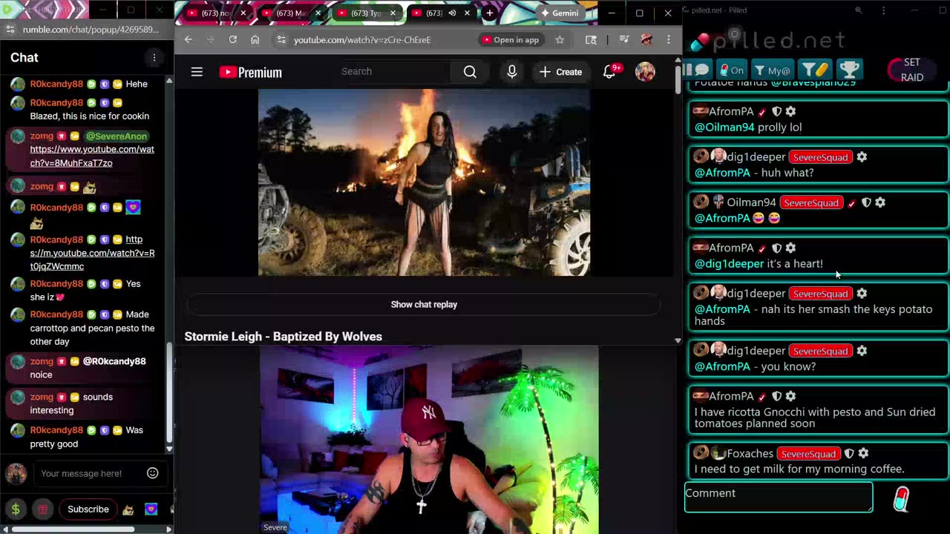Screen dimensions: 950x534
Task: Toggle the pill filter in Pilled toolbar
Action: click(x=815, y=70)
